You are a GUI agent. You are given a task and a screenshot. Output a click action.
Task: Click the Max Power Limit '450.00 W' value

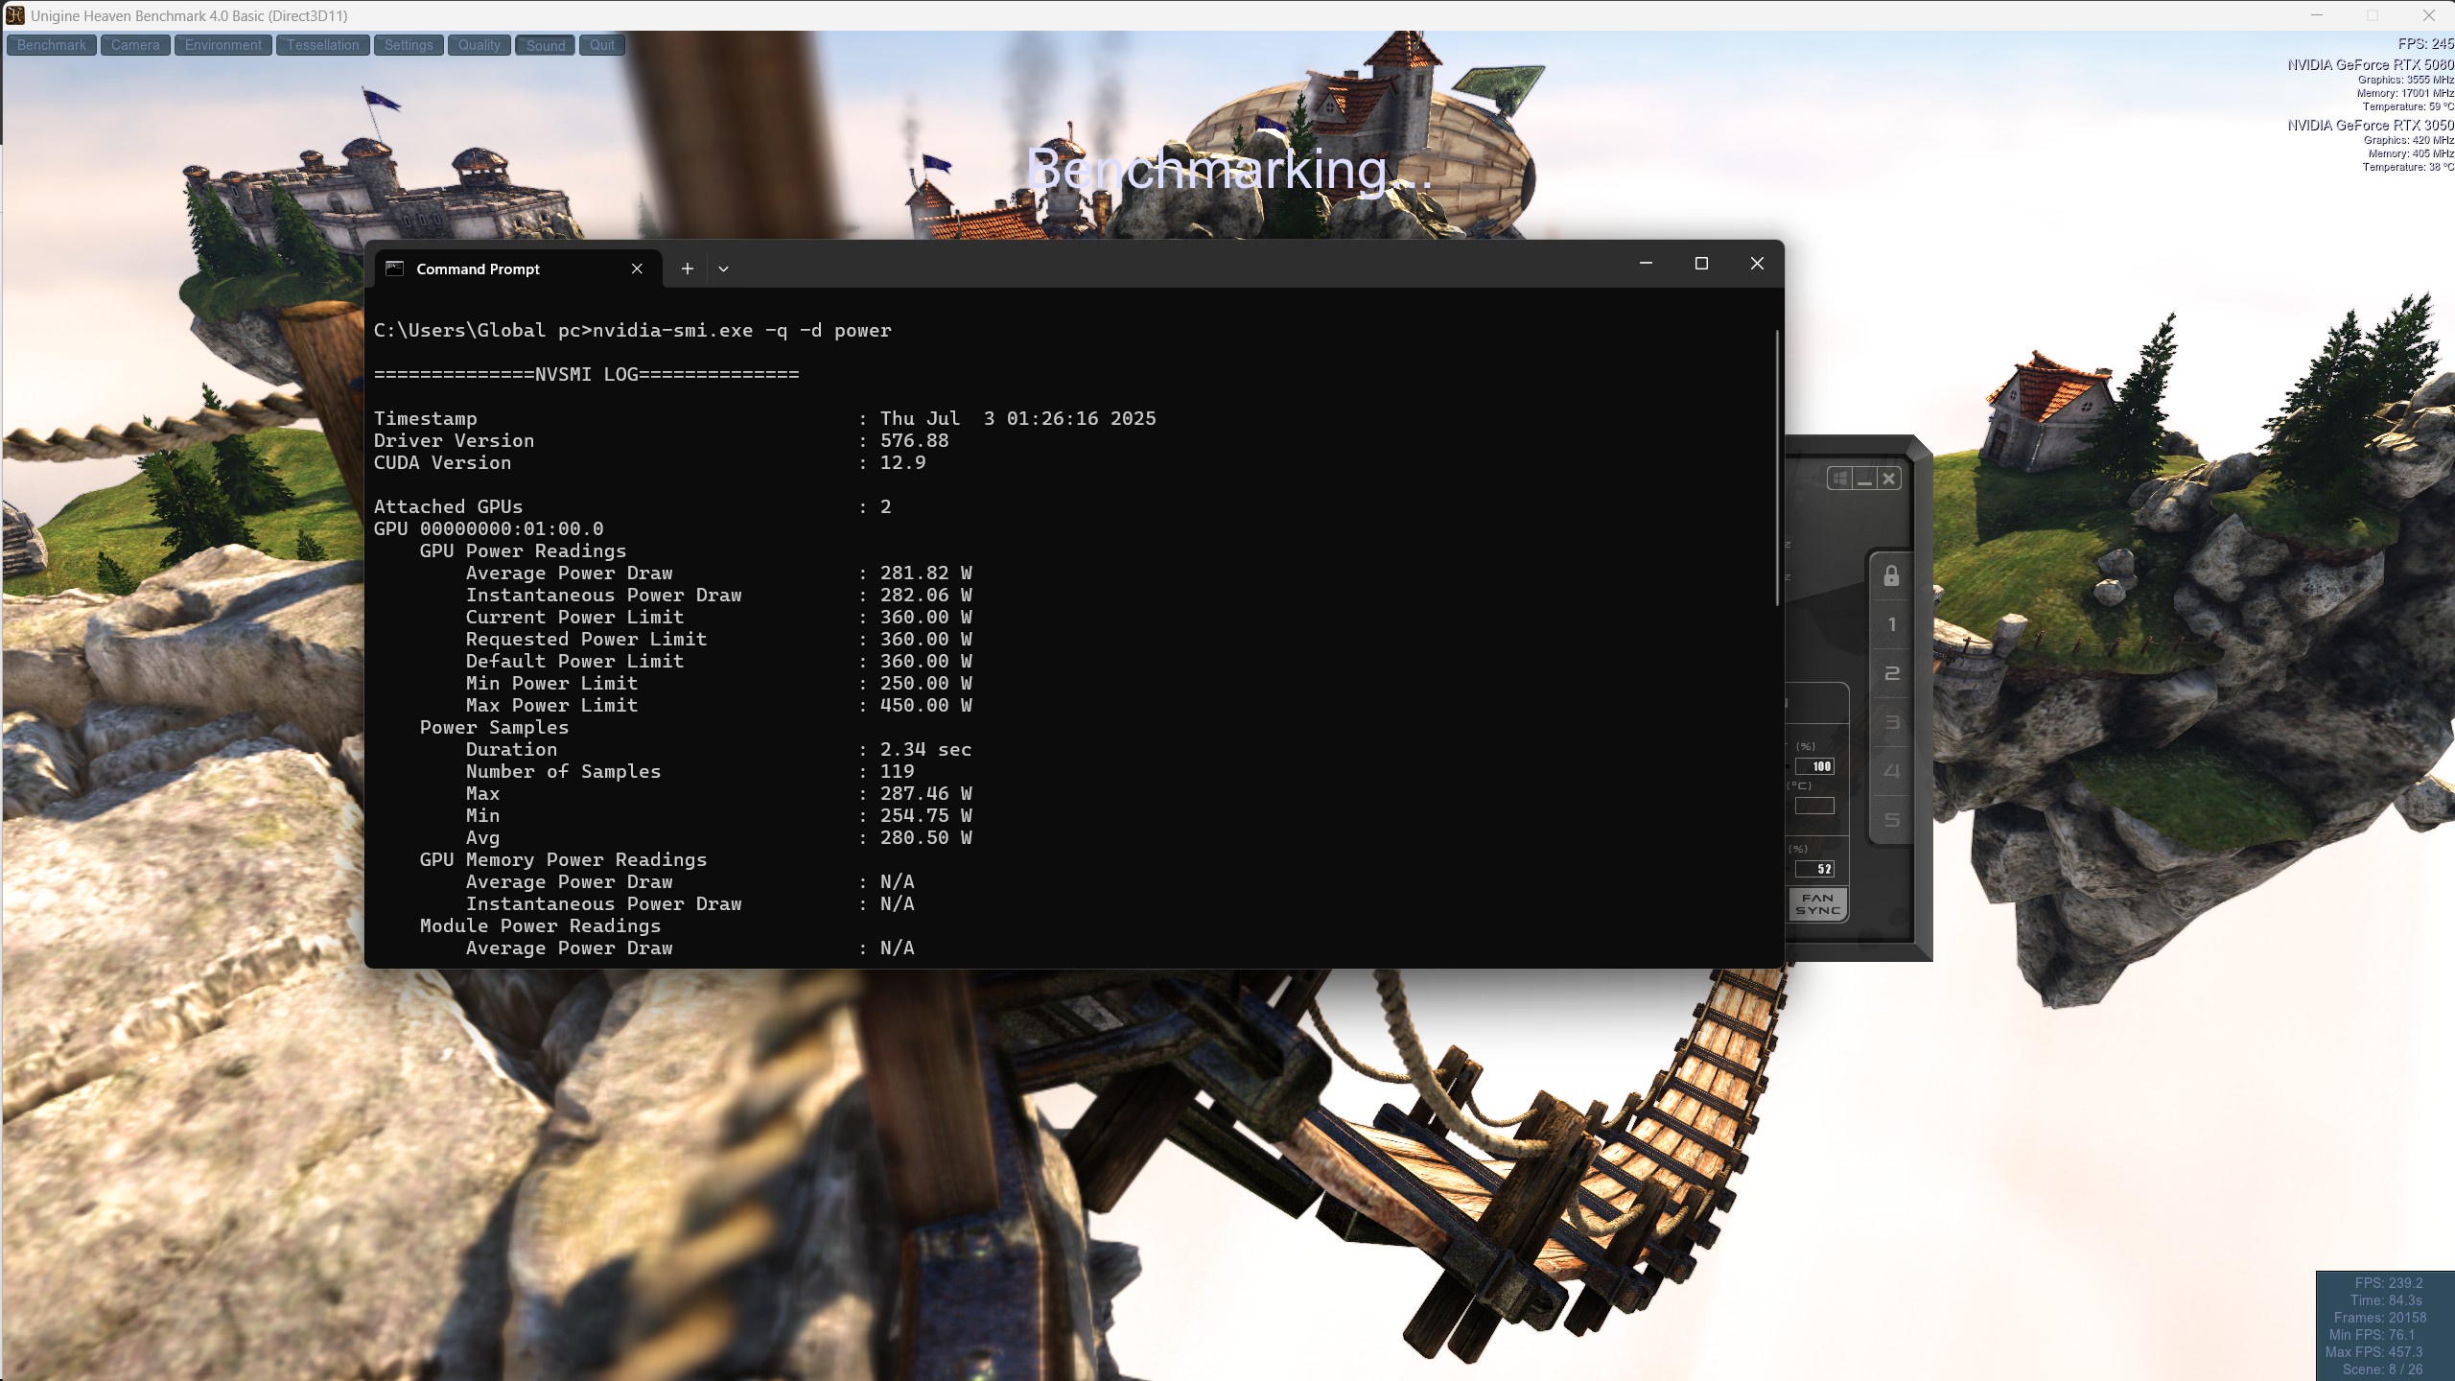(926, 706)
